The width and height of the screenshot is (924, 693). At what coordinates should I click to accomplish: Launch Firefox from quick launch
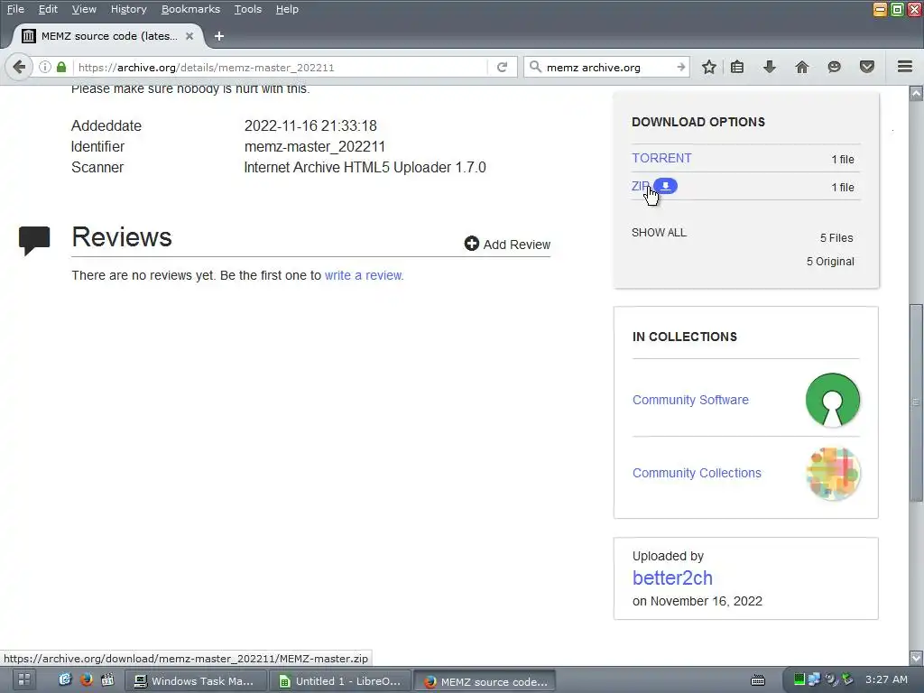tap(86, 679)
